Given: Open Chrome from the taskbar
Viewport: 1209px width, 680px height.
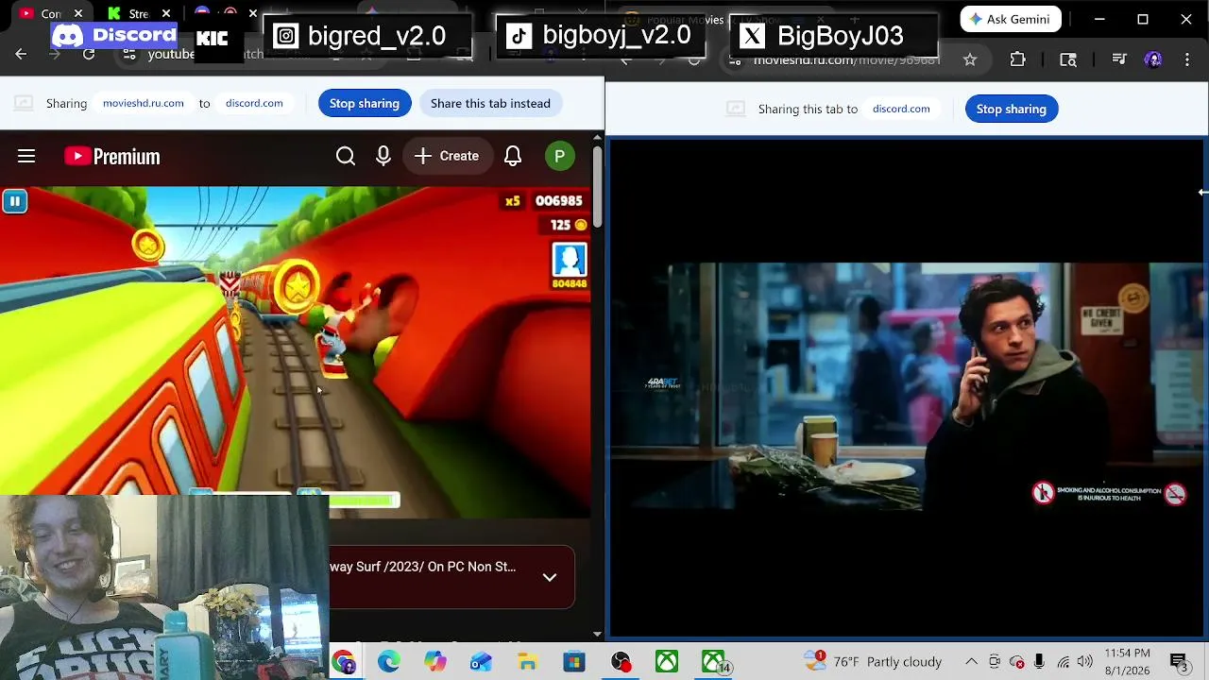Looking at the screenshot, I should [x=343, y=662].
